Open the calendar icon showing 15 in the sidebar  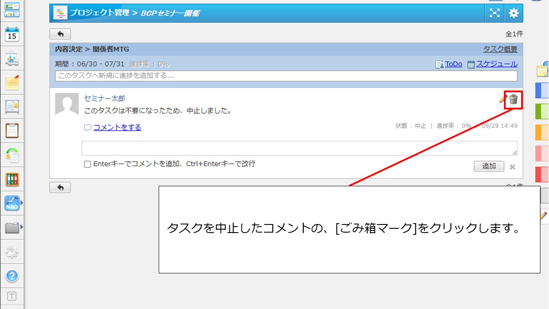click(12, 34)
